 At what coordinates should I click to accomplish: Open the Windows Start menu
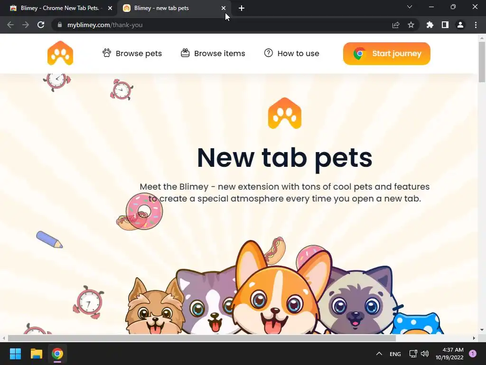15,354
